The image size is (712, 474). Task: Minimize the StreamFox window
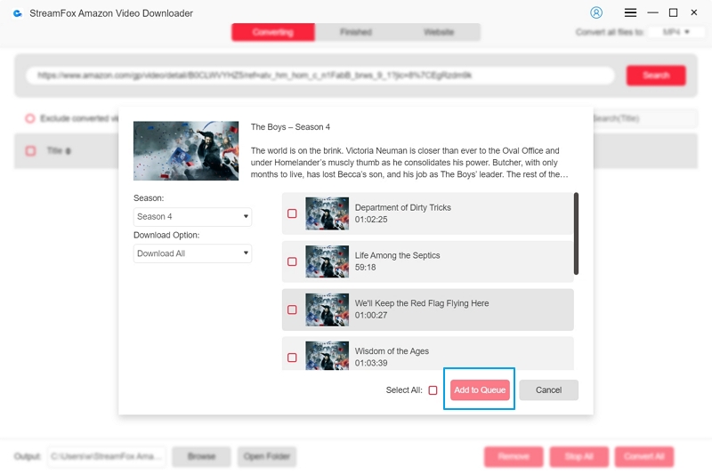[652, 12]
